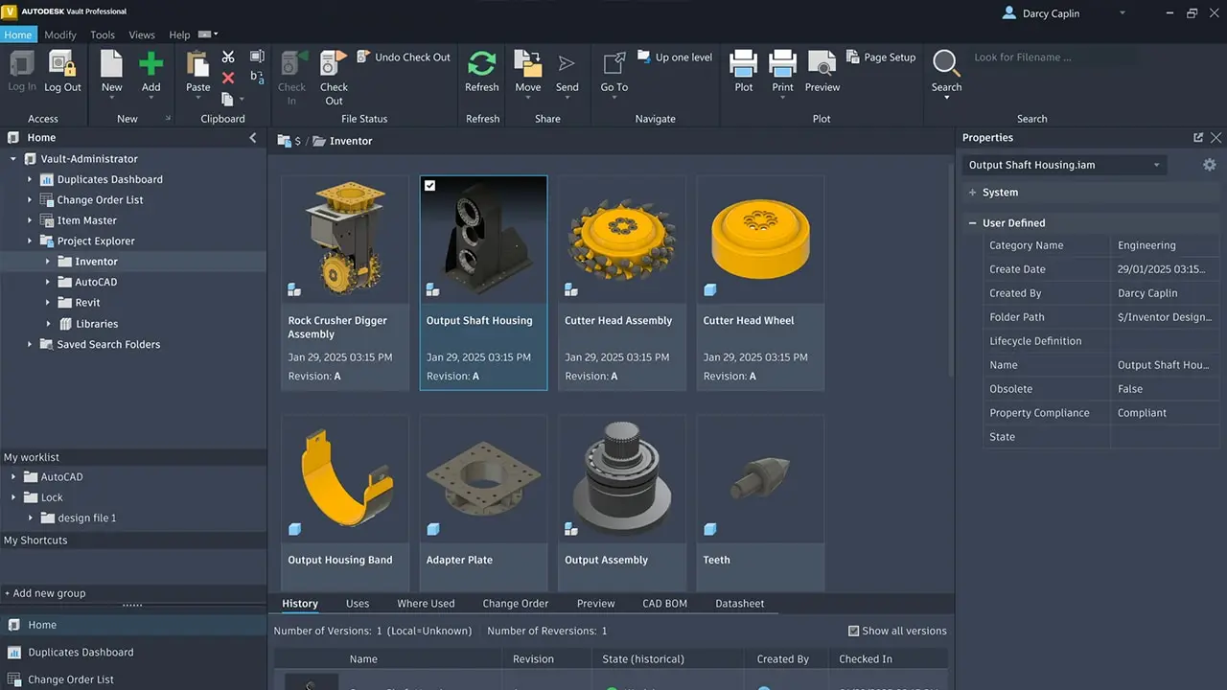Click the Refresh icon in ribbon
The width and height of the screenshot is (1227, 690).
(481, 63)
